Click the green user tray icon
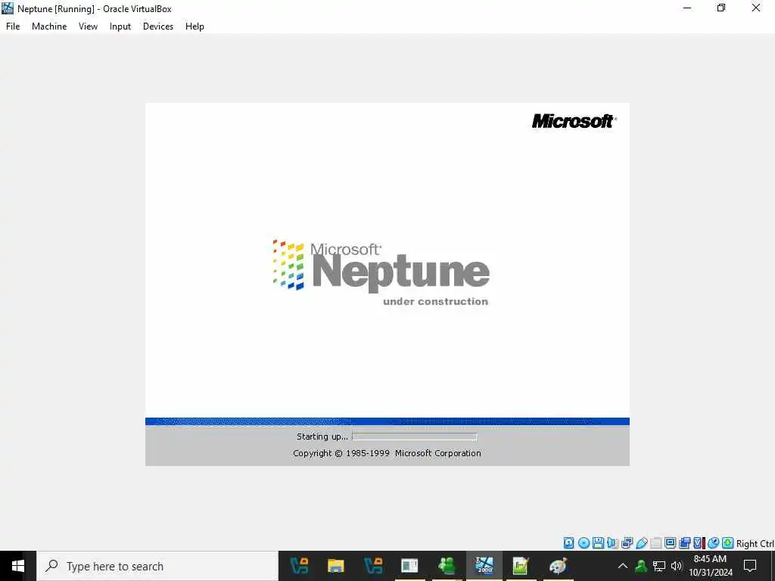The height and width of the screenshot is (581, 775). (641, 566)
